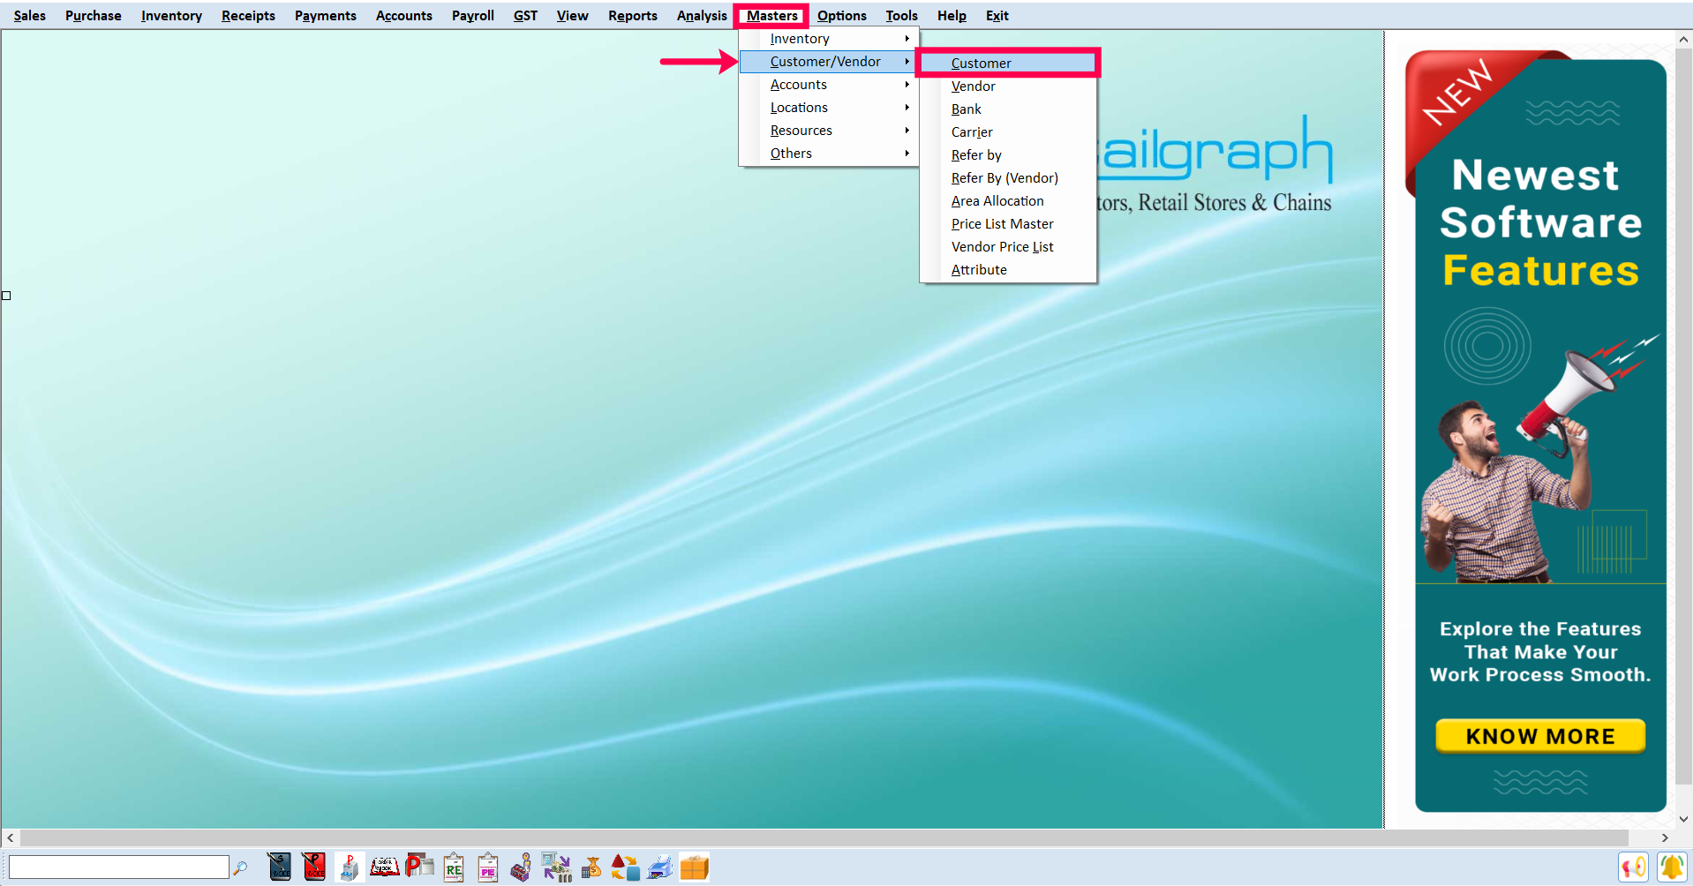The width and height of the screenshot is (1693, 886).
Task: Open the Customer/Vendor submenu entry
Action: pyautogui.click(x=828, y=62)
